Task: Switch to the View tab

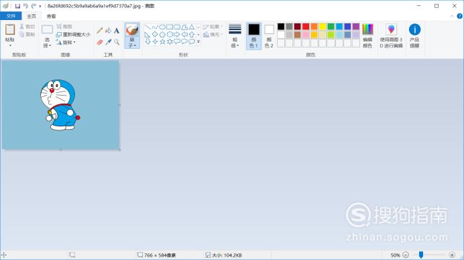Action: coord(51,16)
